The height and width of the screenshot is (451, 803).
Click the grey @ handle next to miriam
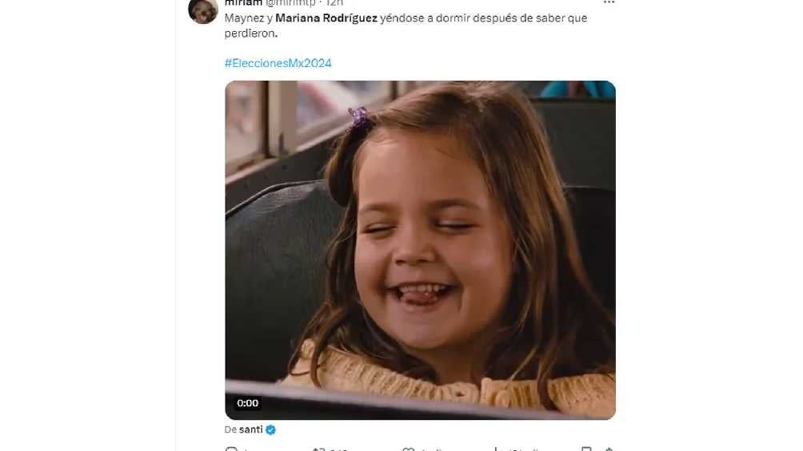[290, 3]
